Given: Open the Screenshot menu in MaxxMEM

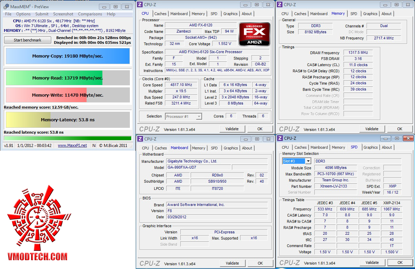Looking at the screenshot, I should [x=63, y=14].
